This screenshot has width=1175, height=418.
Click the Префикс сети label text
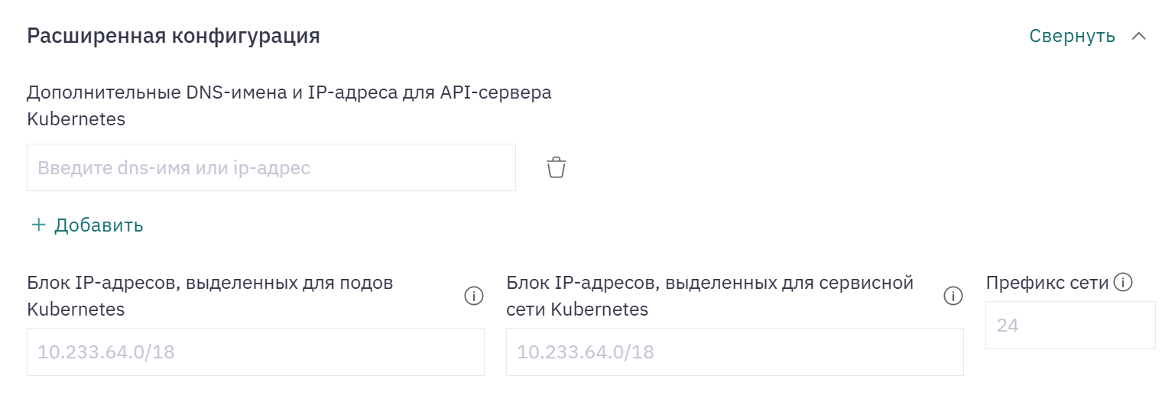(x=1047, y=283)
